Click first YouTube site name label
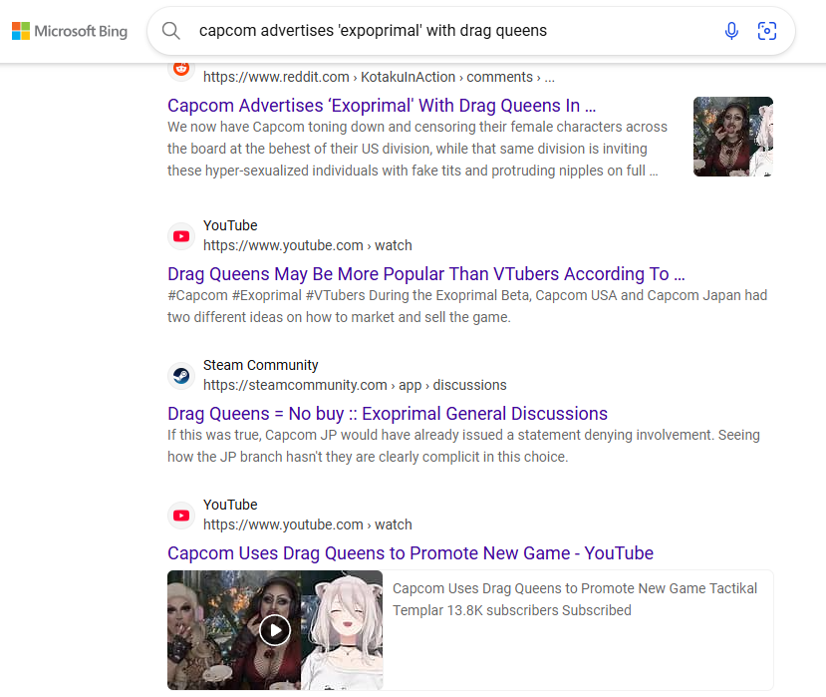 coord(230,225)
